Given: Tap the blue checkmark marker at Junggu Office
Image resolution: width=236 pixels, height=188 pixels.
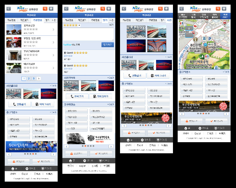Looking at the screenshot, I should pos(205,44).
